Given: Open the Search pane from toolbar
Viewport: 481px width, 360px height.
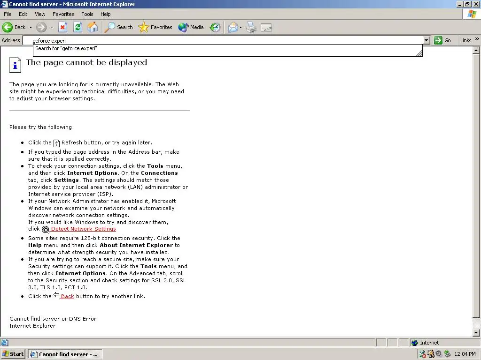Looking at the screenshot, I should coord(119,27).
